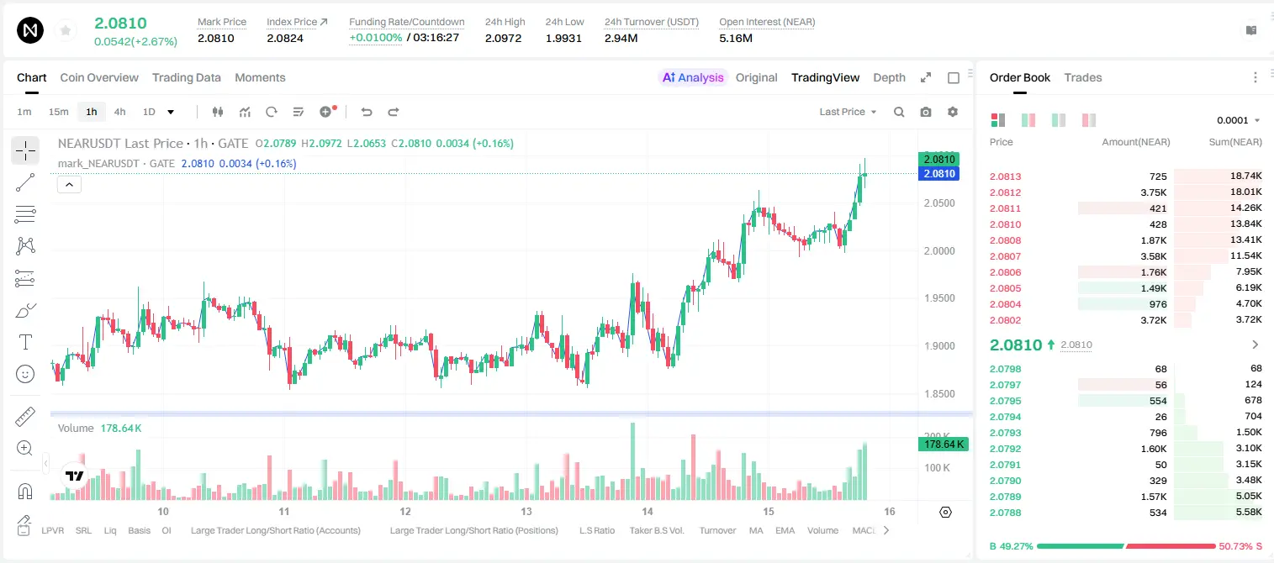Image resolution: width=1274 pixels, height=563 pixels.
Task: Take a chart snapshot with camera icon
Action: 926,112
